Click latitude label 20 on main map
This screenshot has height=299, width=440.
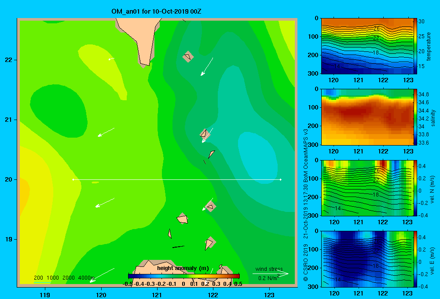8,179
